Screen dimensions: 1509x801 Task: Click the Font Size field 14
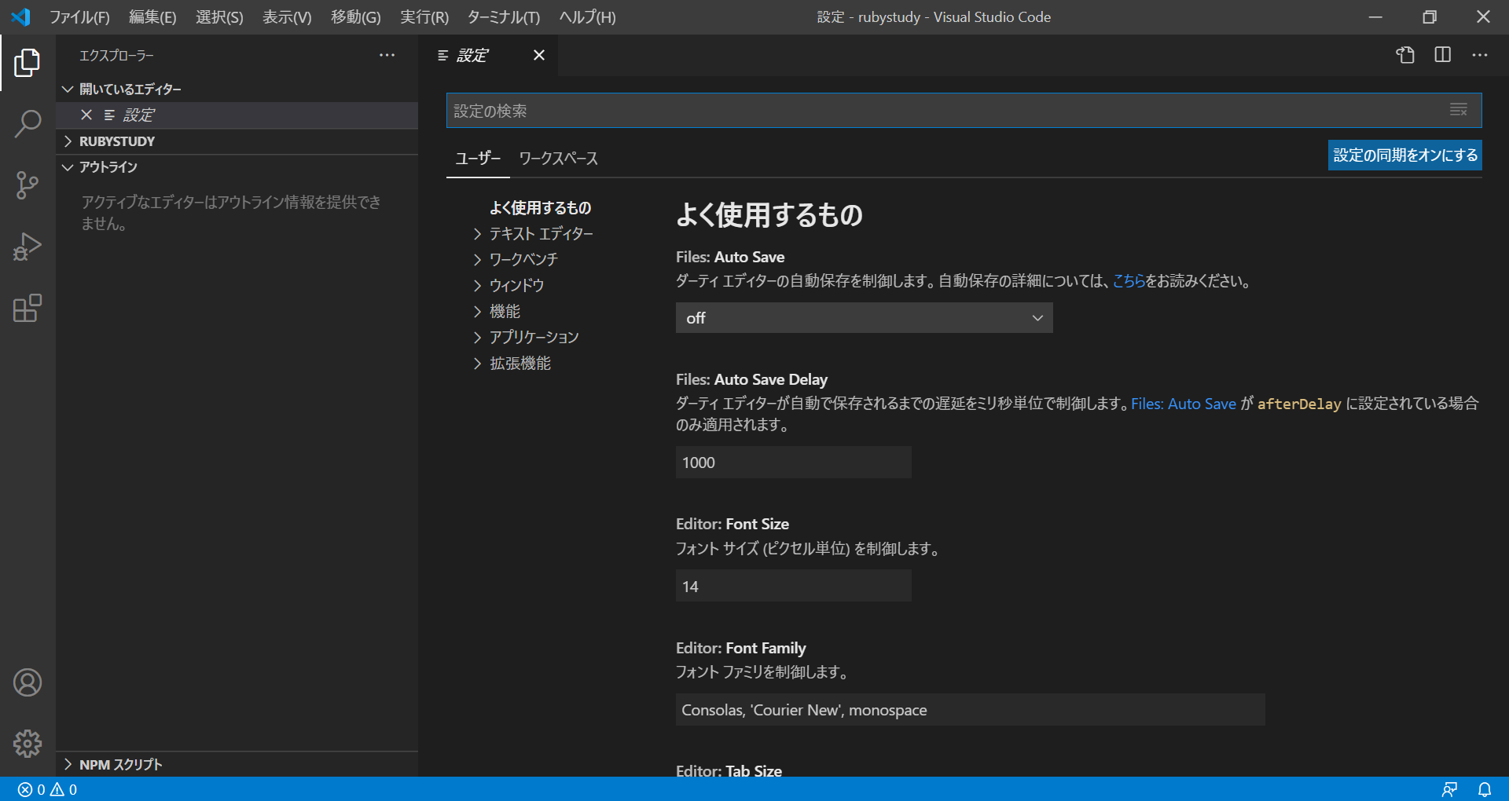[793, 586]
